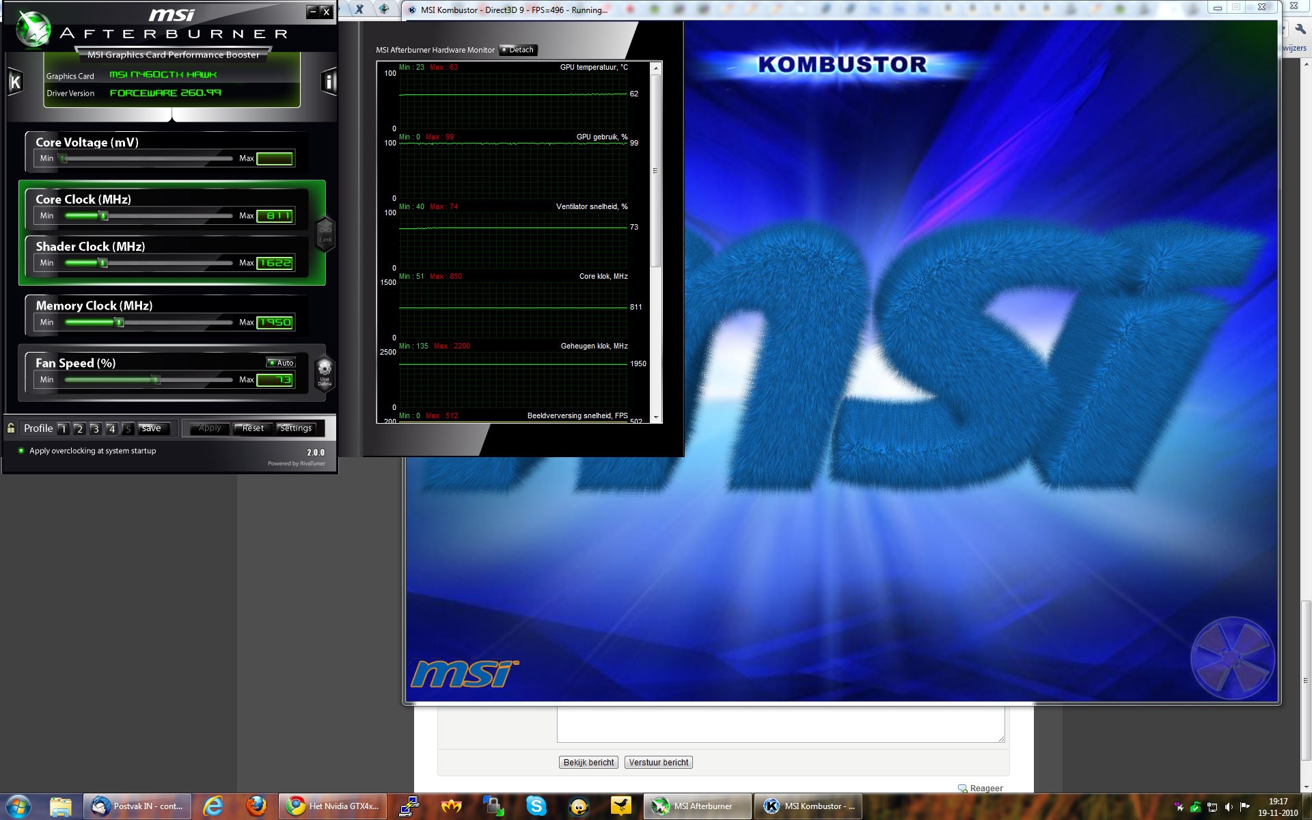Toggle Auto fan speed control
Viewport: 1312px width, 820px height.
(281, 363)
